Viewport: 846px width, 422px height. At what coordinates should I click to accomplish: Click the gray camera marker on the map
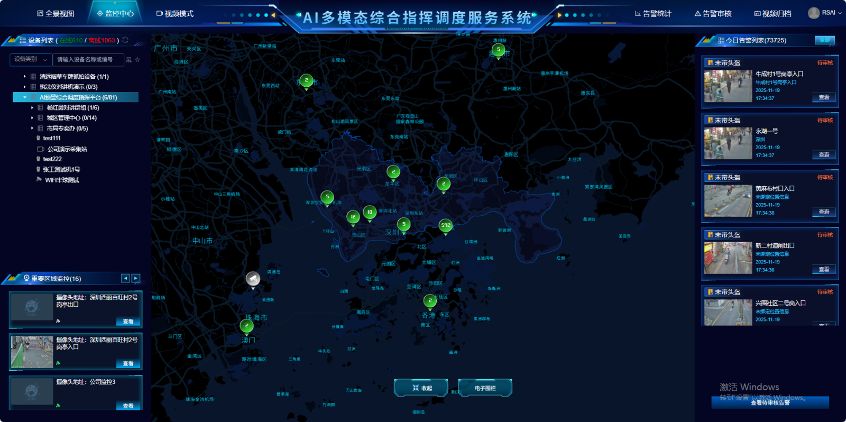click(x=253, y=279)
